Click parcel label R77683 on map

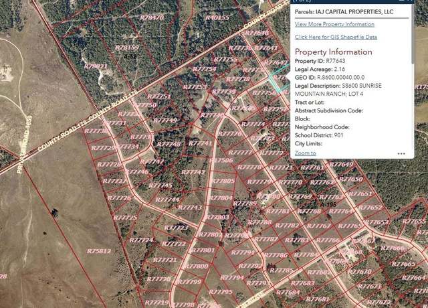(x=302, y=283)
